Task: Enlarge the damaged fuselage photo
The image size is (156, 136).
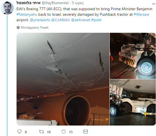Action: pyautogui.click(x=63, y=79)
